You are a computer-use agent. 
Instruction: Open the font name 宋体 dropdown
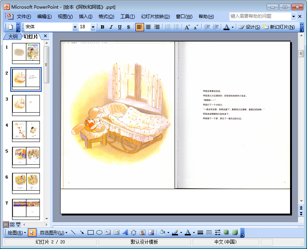[75, 27]
